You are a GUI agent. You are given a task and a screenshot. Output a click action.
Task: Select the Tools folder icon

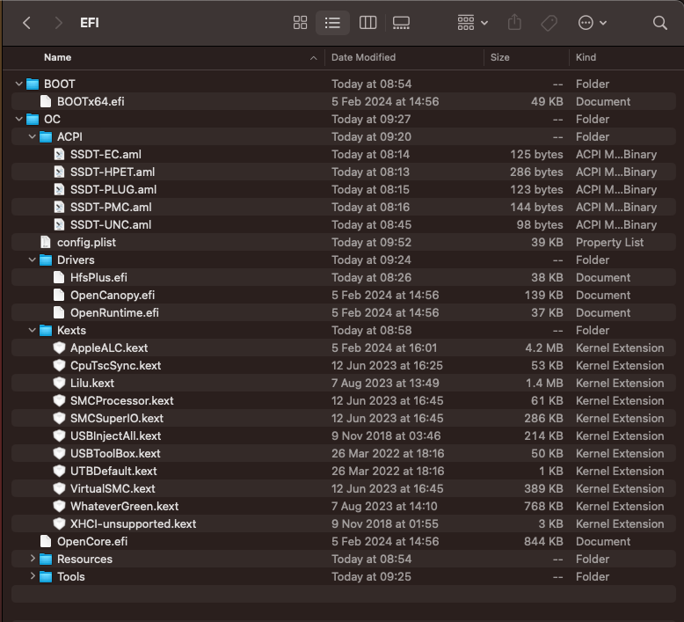click(x=46, y=576)
